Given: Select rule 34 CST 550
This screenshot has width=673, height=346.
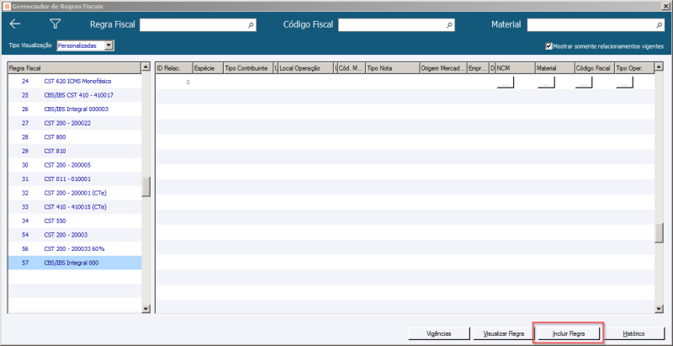Looking at the screenshot, I should (75, 221).
